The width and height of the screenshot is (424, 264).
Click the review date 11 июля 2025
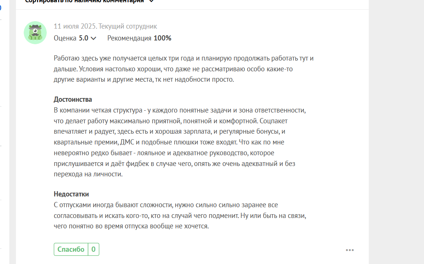tap(75, 26)
